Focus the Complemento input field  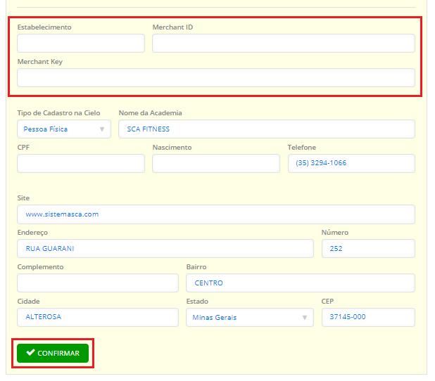tap(98, 283)
